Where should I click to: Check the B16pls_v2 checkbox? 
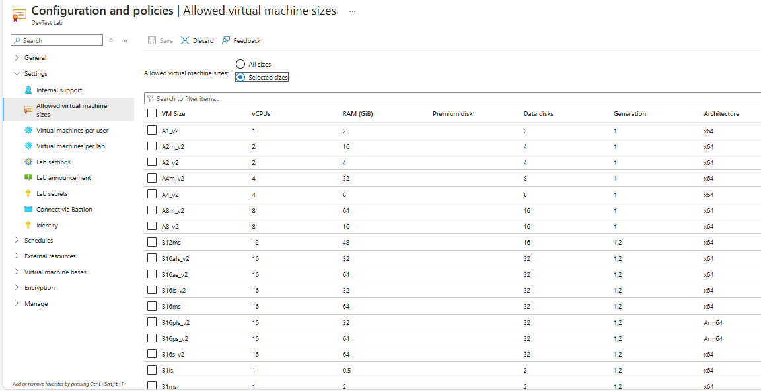pos(152,322)
